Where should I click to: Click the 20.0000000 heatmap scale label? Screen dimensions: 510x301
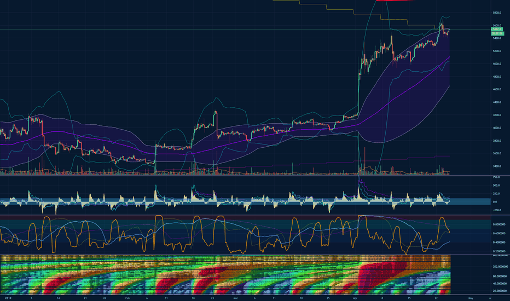click(500, 291)
